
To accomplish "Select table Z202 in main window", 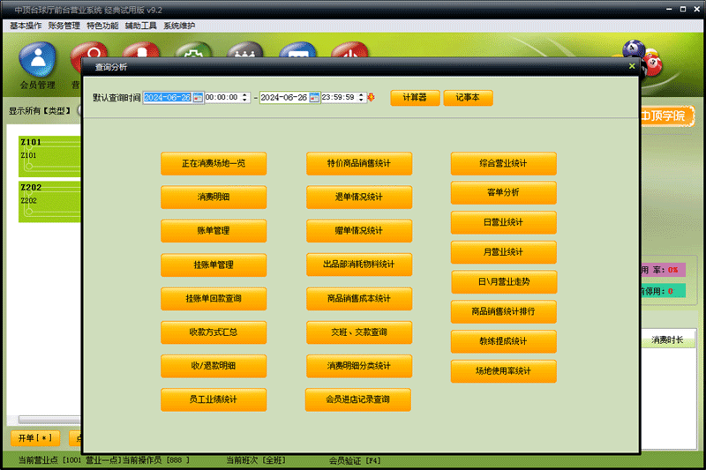I will click(49, 202).
